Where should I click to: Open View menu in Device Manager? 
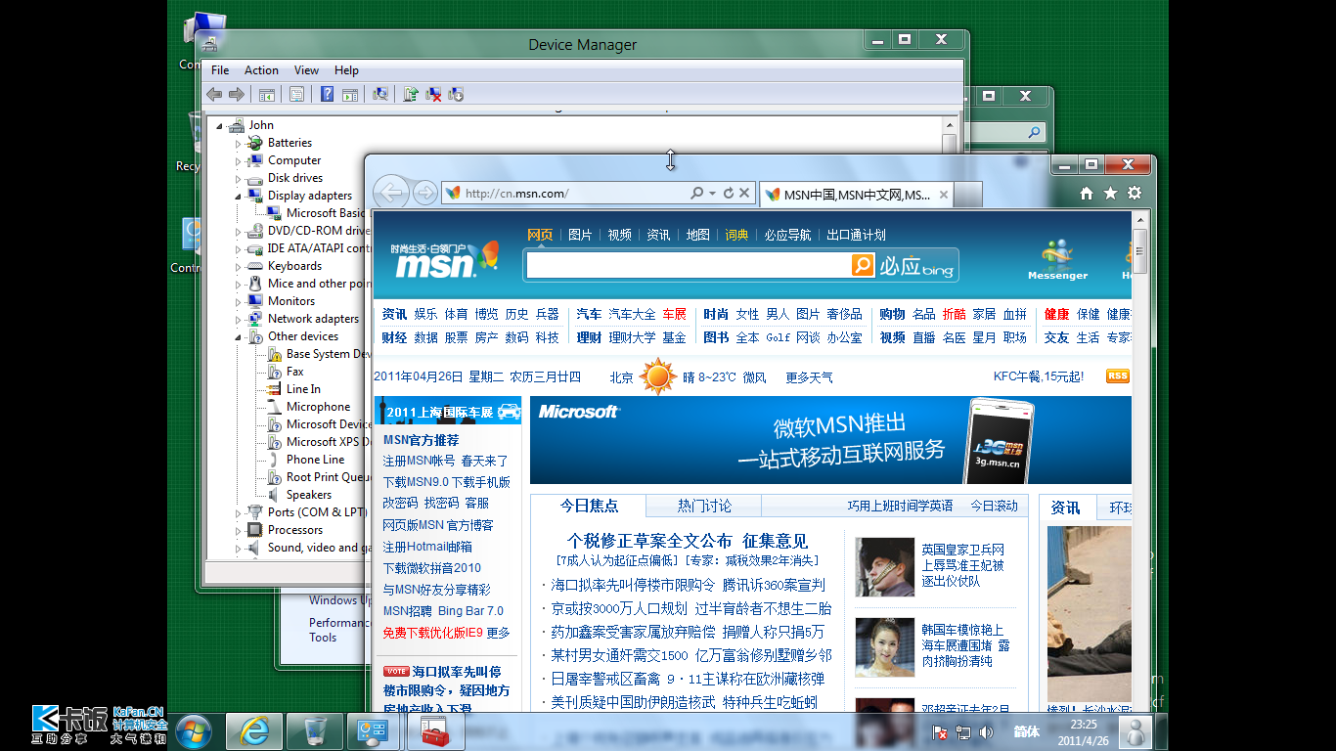pyautogui.click(x=307, y=70)
